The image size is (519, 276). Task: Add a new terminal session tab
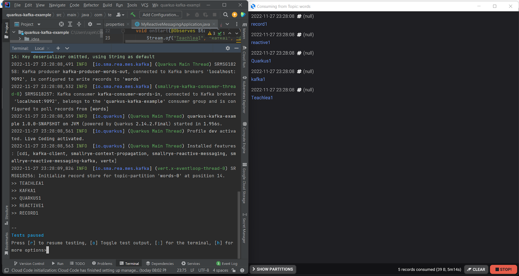[58, 48]
